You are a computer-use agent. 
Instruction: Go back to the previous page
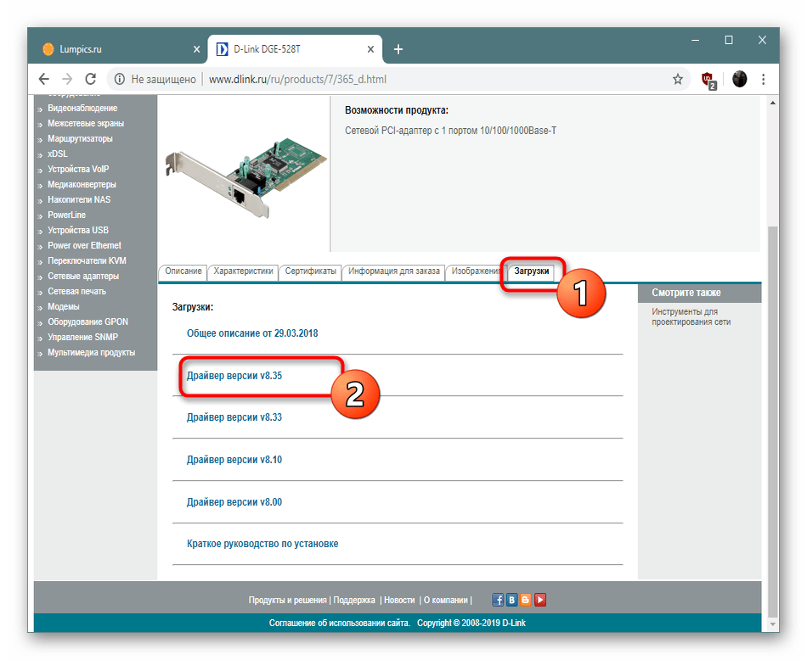click(43, 79)
